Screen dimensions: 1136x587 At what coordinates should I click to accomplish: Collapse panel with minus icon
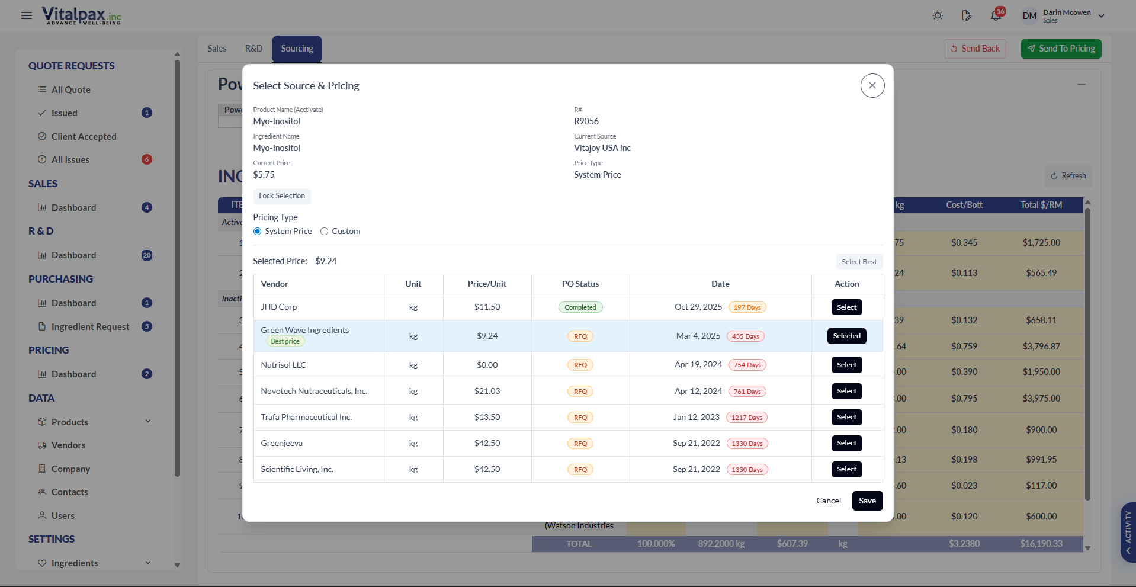pyautogui.click(x=1082, y=84)
